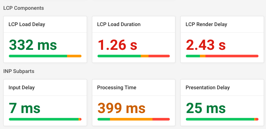Click the INP Subparts section heading
Screen dimensions: 266x129
pos(19,71)
